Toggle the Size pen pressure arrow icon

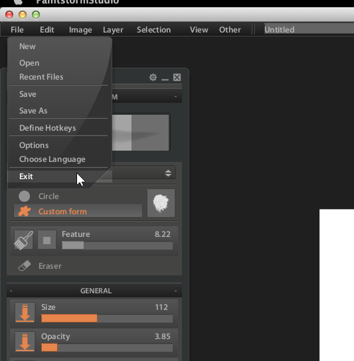[x=25, y=313]
